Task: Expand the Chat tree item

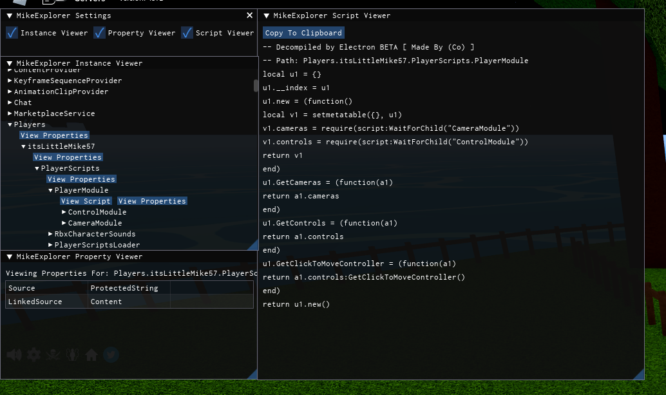Action: [10, 102]
